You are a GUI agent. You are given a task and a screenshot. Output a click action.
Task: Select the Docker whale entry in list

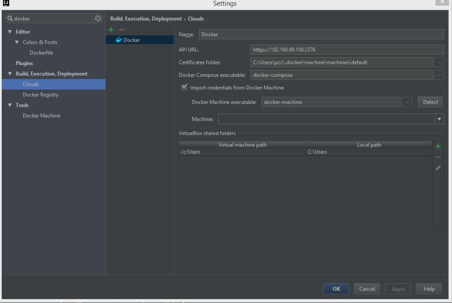[x=140, y=40]
